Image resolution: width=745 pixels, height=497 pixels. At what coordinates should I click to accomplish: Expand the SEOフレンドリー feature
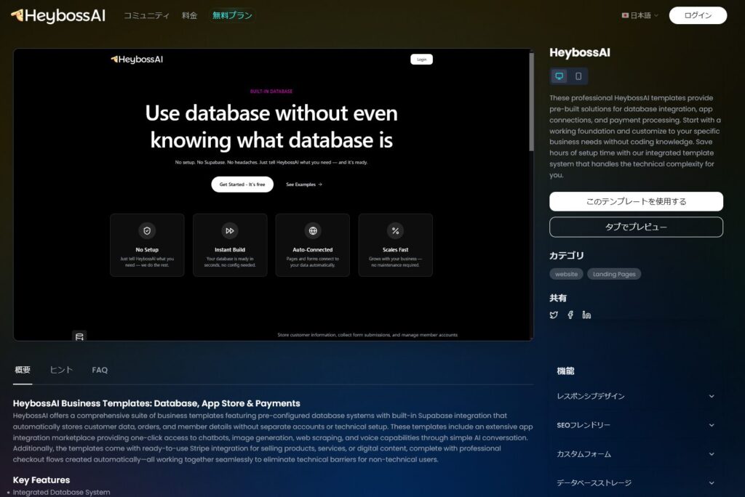point(636,425)
